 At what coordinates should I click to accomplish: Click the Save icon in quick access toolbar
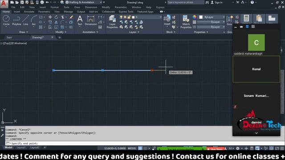coord(22,2)
